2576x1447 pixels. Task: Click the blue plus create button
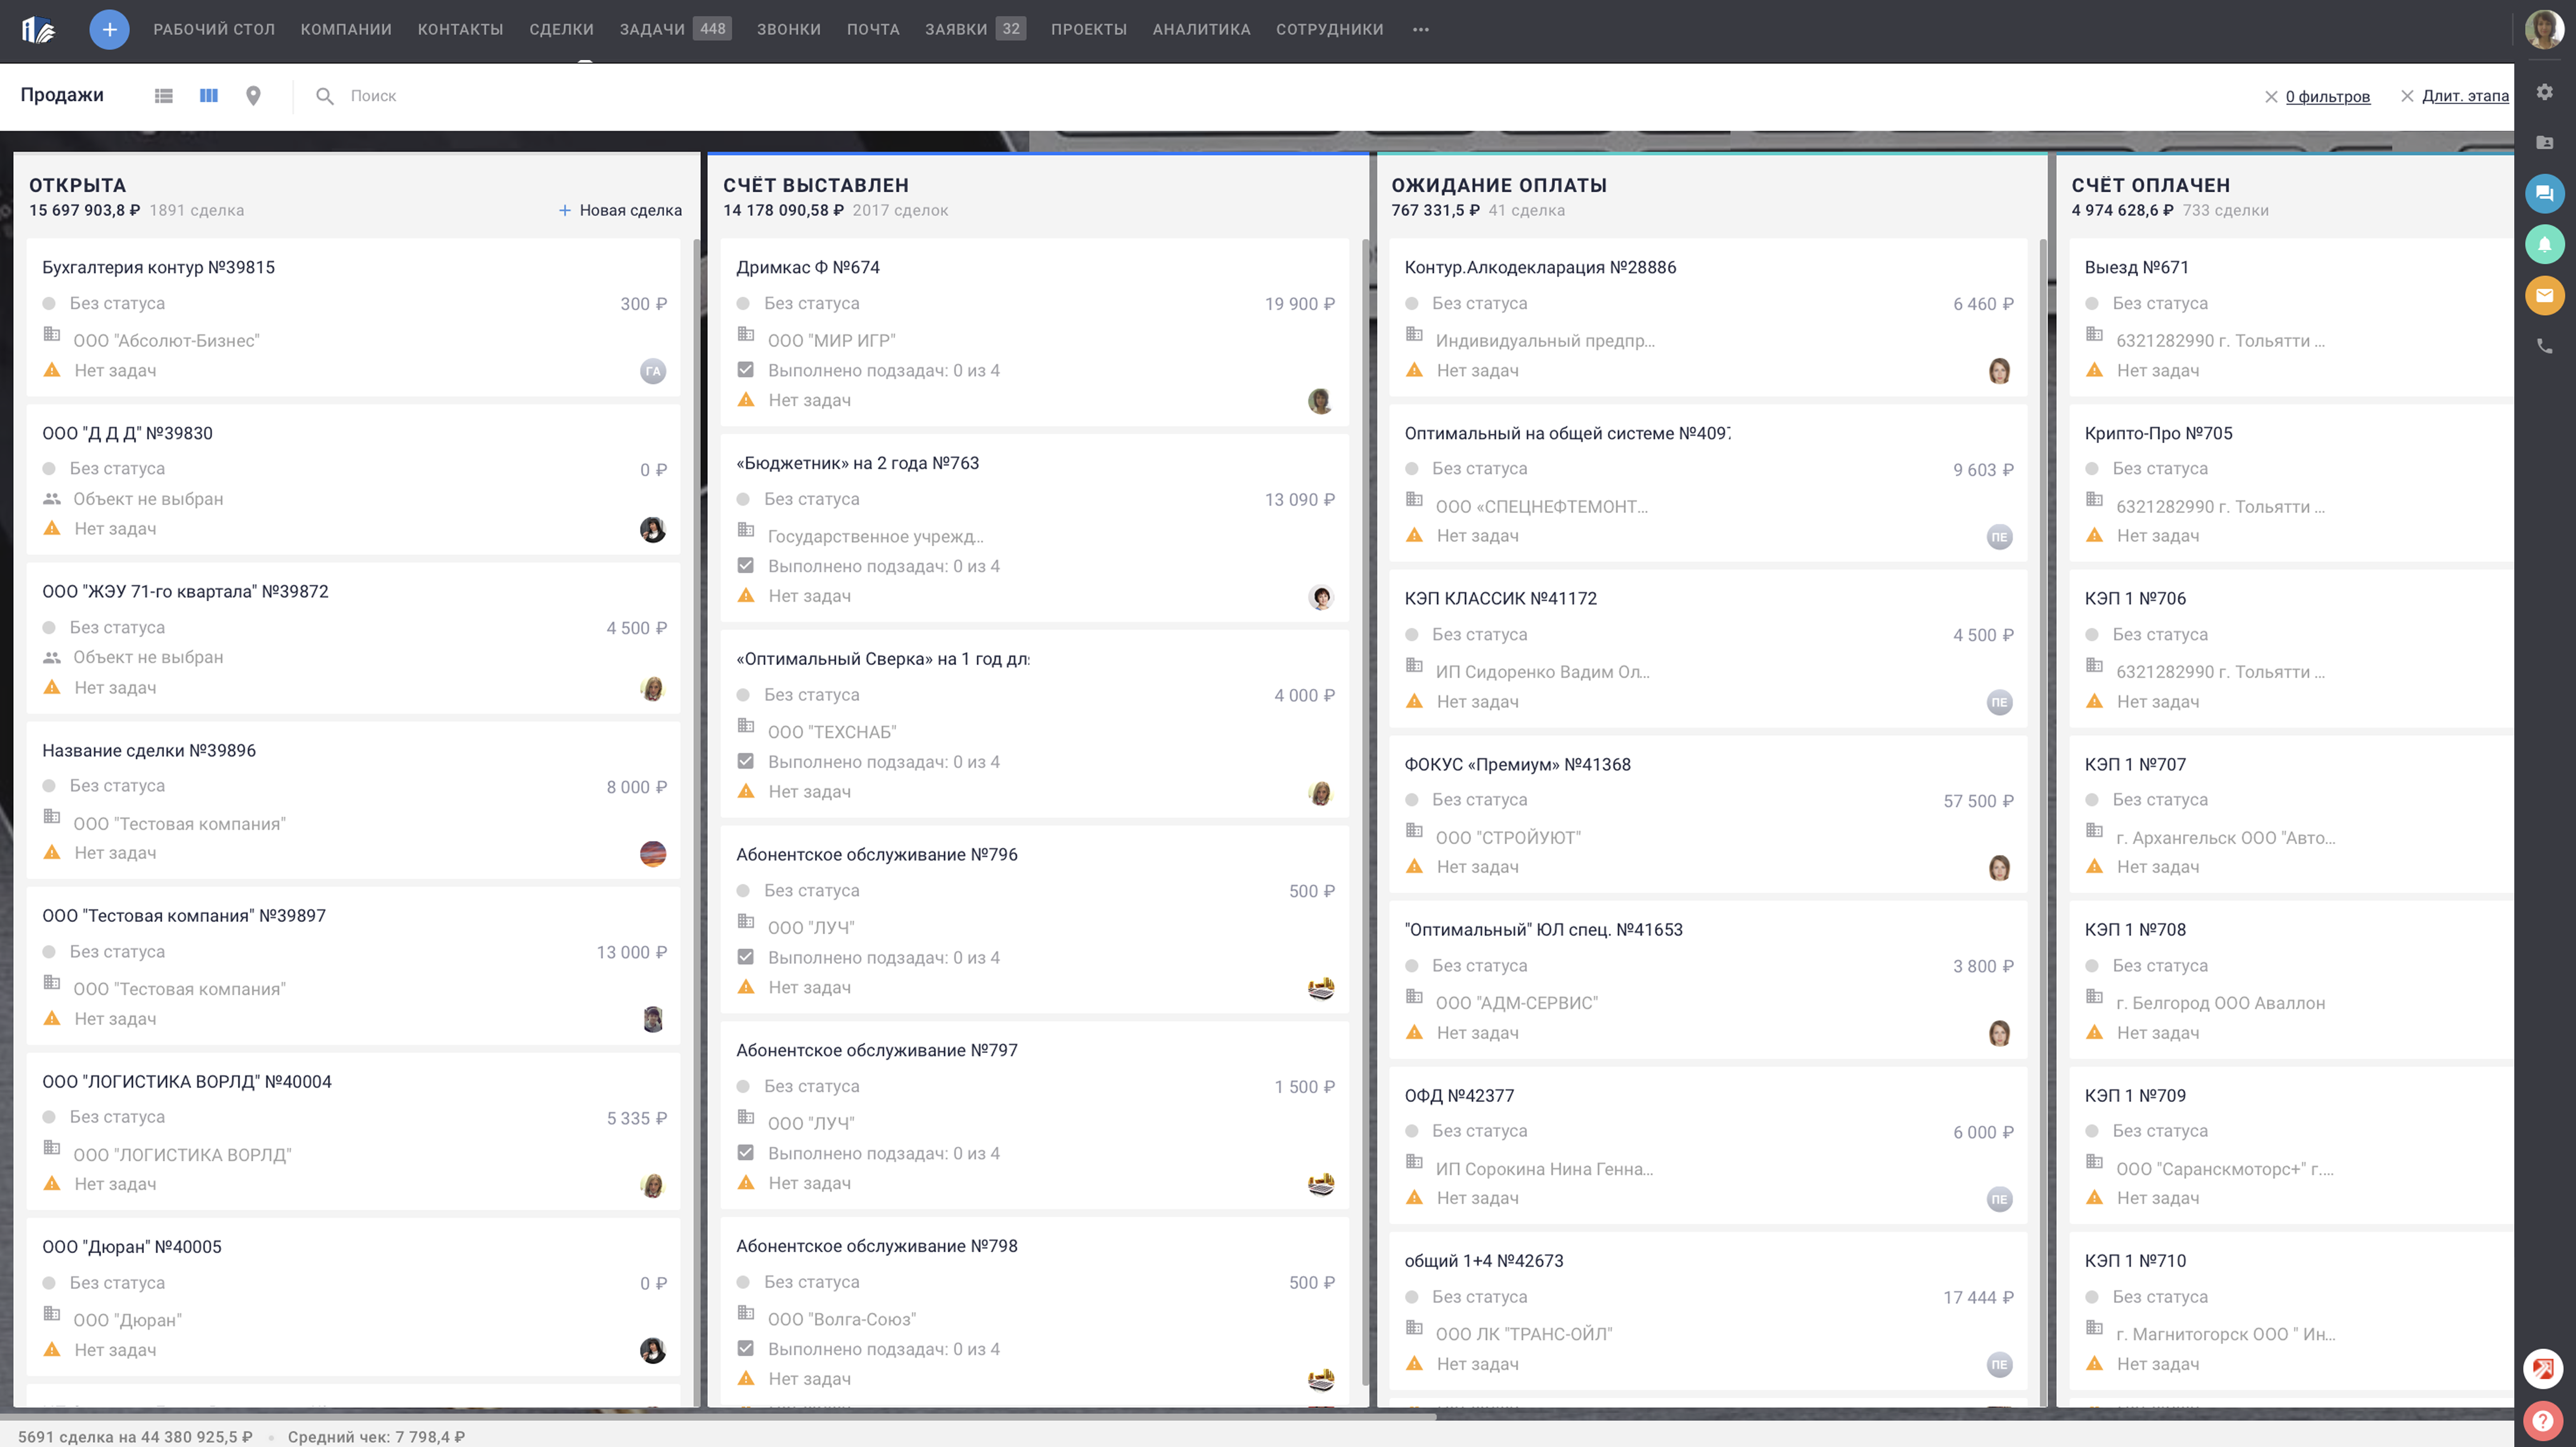click(x=109, y=29)
